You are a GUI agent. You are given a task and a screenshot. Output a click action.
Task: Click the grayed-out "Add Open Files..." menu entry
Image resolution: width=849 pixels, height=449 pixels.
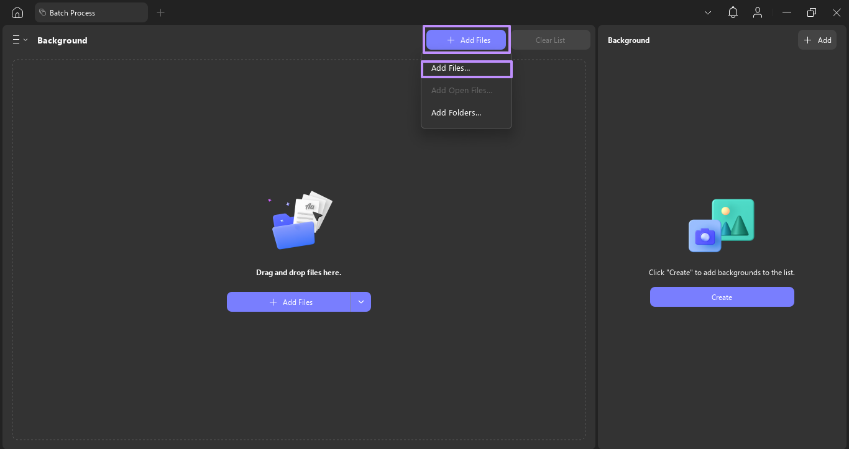[x=462, y=90]
